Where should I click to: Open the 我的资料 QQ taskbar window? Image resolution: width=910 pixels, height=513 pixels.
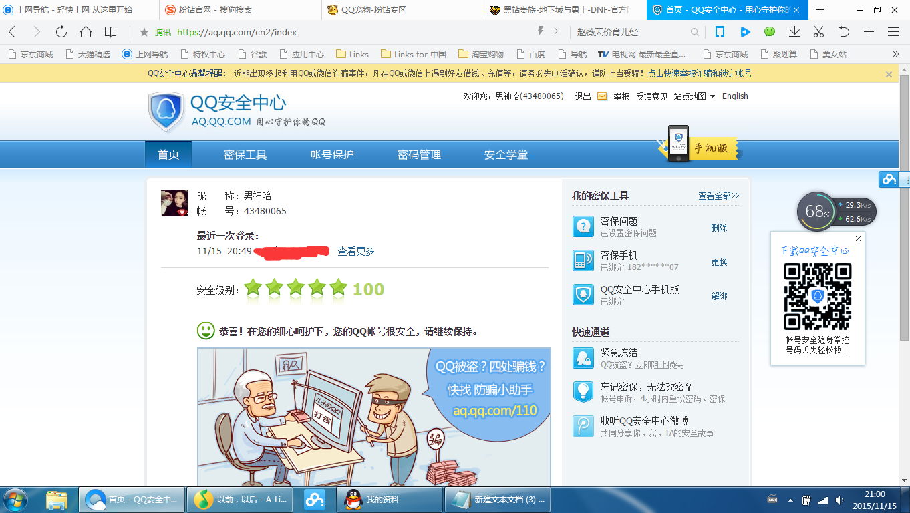pyautogui.click(x=390, y=500)
